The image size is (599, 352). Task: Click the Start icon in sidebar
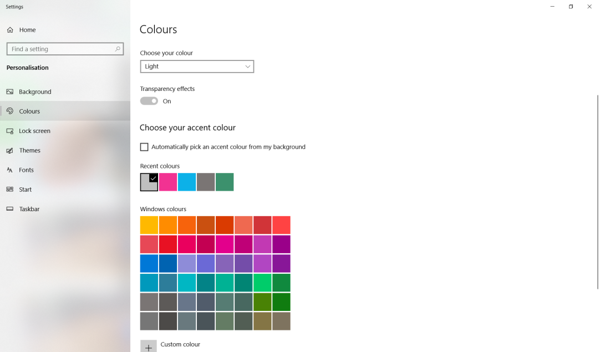click(x=10, y=190)
